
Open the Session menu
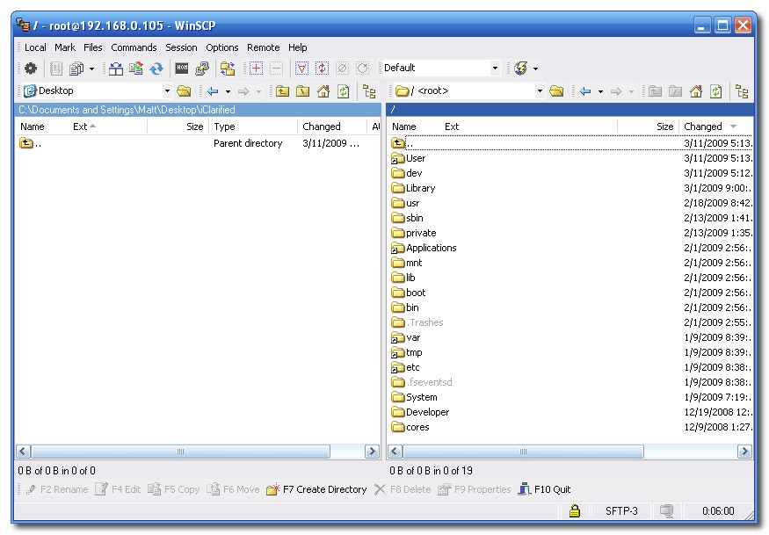pyautogui.click(x=181, y=47)
